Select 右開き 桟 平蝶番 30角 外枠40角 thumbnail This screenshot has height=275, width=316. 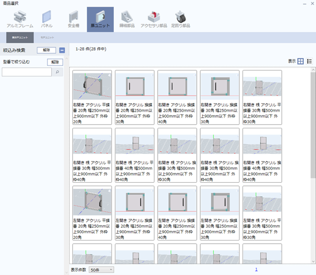92,144
